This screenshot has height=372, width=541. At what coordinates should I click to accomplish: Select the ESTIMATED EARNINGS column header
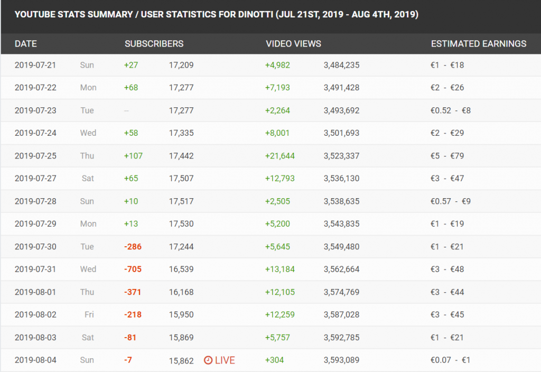click(479, 44)
